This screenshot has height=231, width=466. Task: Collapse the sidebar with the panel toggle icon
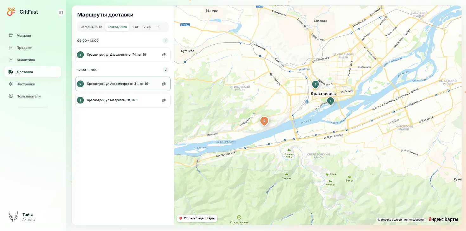click(x=61, y=13)
